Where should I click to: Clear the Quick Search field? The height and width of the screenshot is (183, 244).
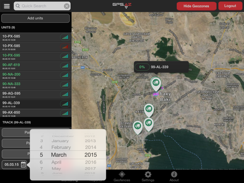pos(67,6)
